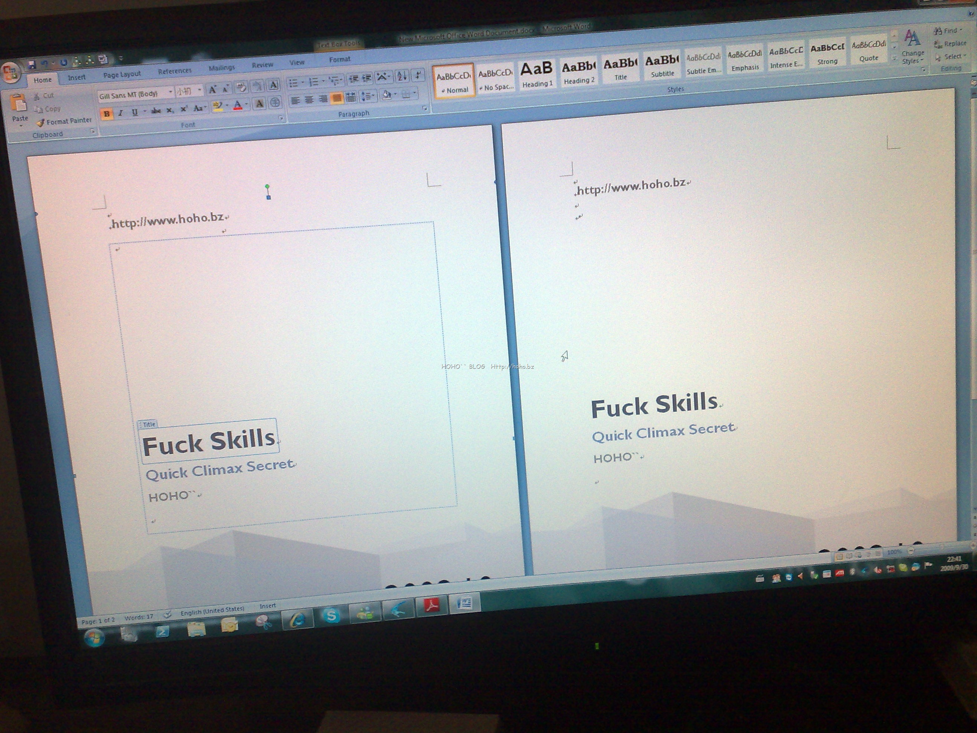Image resolution: width=977 pixels, height=733 pixels.
Task: Toggle italic formatting
Action: [120, 113]
